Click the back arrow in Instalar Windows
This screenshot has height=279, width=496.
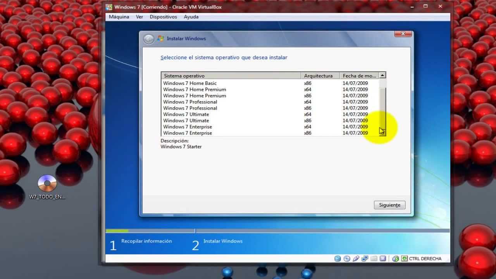coord(149,39)
